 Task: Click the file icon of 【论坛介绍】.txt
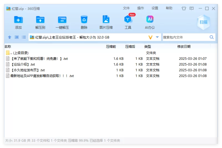click(x=8, y=64)
